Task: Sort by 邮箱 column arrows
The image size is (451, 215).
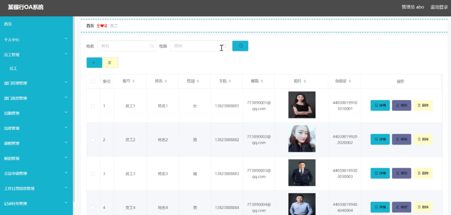Action: pos(262,81)
